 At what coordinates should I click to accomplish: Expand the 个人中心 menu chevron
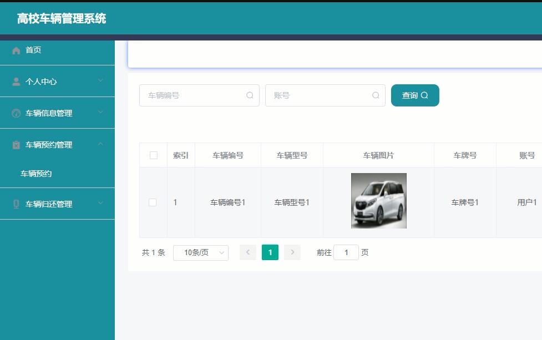point(101,82)
